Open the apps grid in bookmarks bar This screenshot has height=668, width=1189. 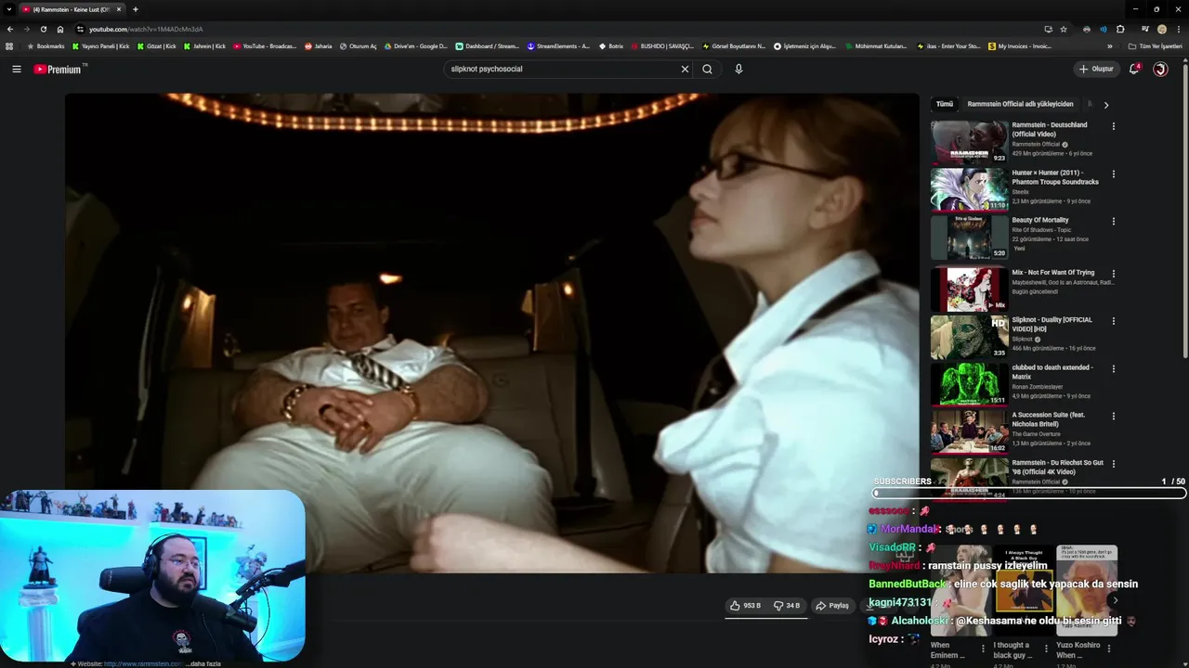(9, 45)
